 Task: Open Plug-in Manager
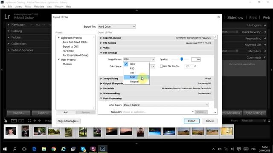coord(68,121)
